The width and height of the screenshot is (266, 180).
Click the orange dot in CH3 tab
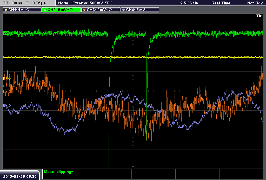pos(84,10)
